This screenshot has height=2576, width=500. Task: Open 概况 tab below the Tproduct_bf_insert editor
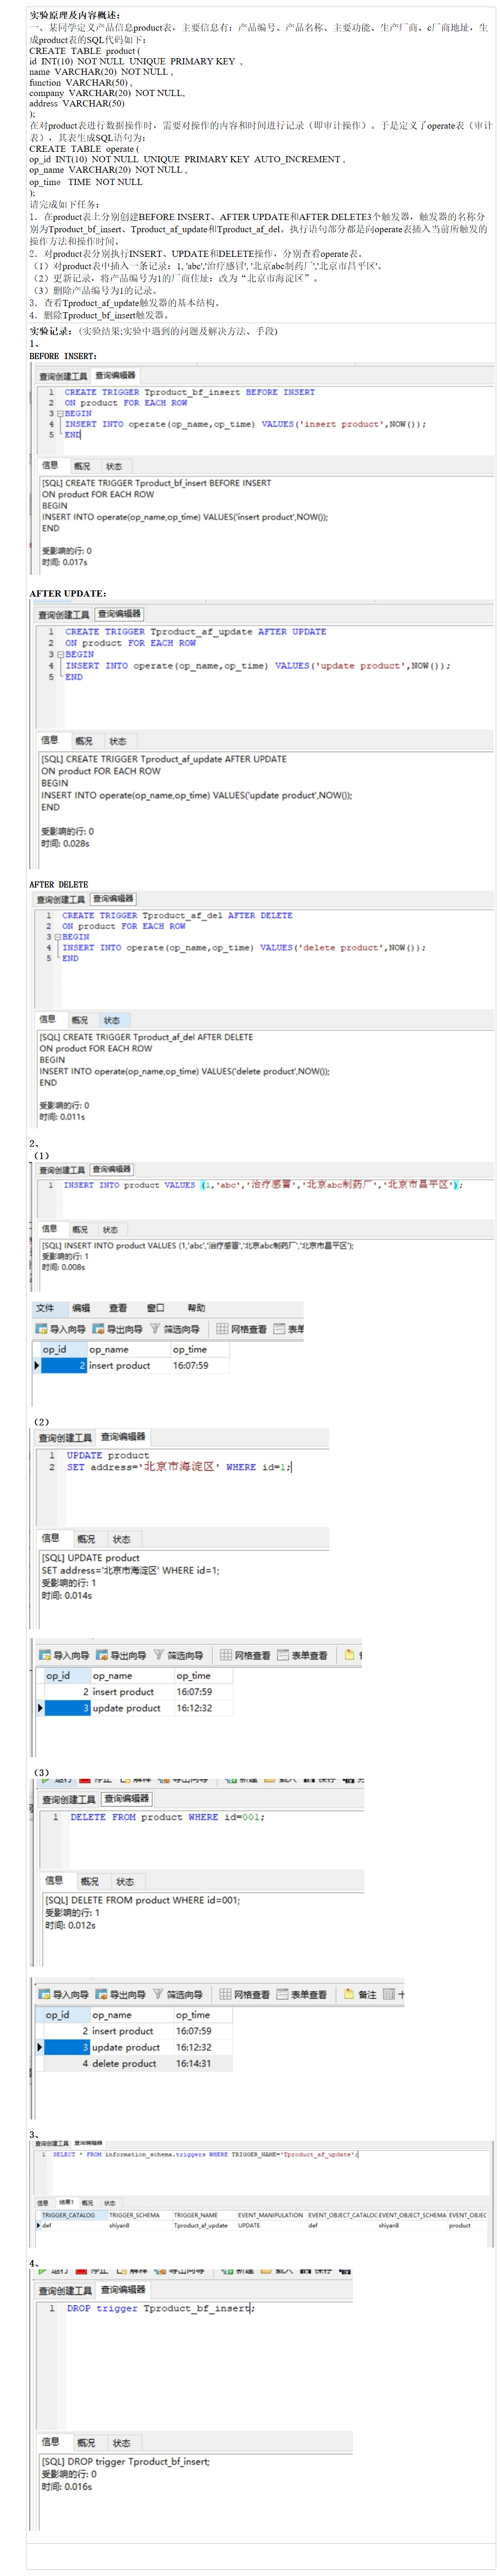pos(81,466)
